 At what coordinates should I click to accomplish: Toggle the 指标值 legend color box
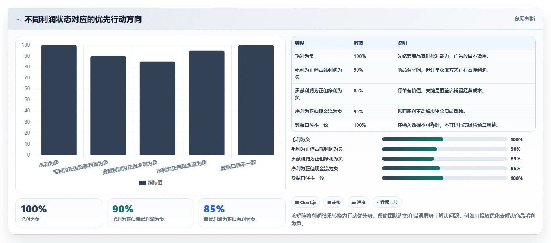(x=142, y=183)
